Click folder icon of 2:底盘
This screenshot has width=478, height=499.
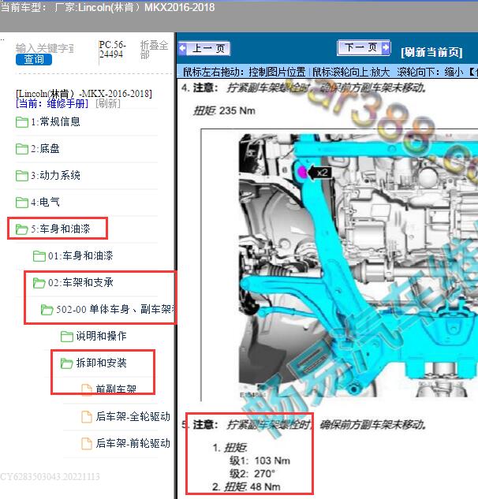coord(22,149)
